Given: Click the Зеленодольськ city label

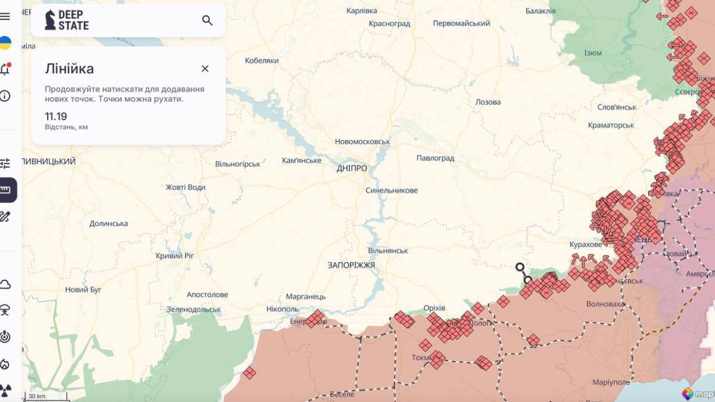Looking at the screenshot, I should [194, 309].
